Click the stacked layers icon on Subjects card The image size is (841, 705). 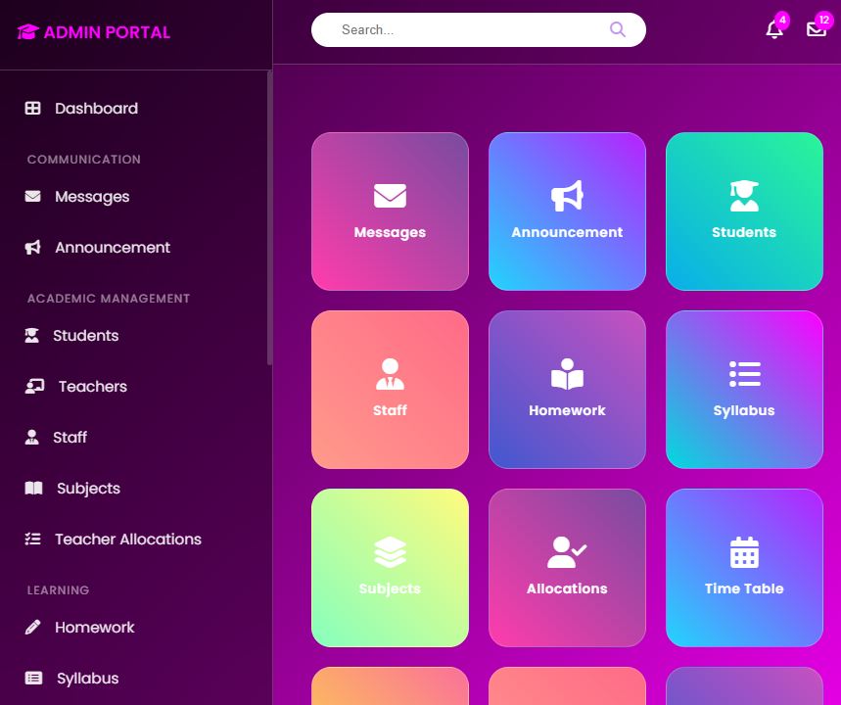point(390,552)
